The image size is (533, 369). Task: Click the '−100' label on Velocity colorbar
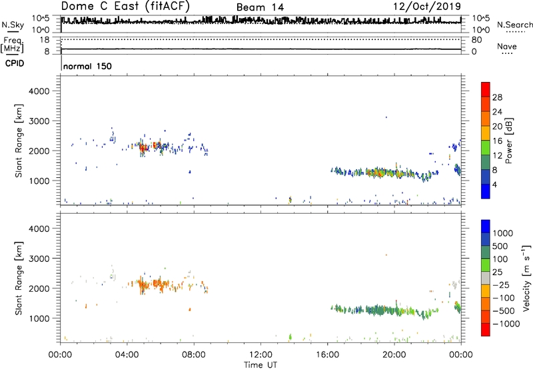(x=504, y=298)
